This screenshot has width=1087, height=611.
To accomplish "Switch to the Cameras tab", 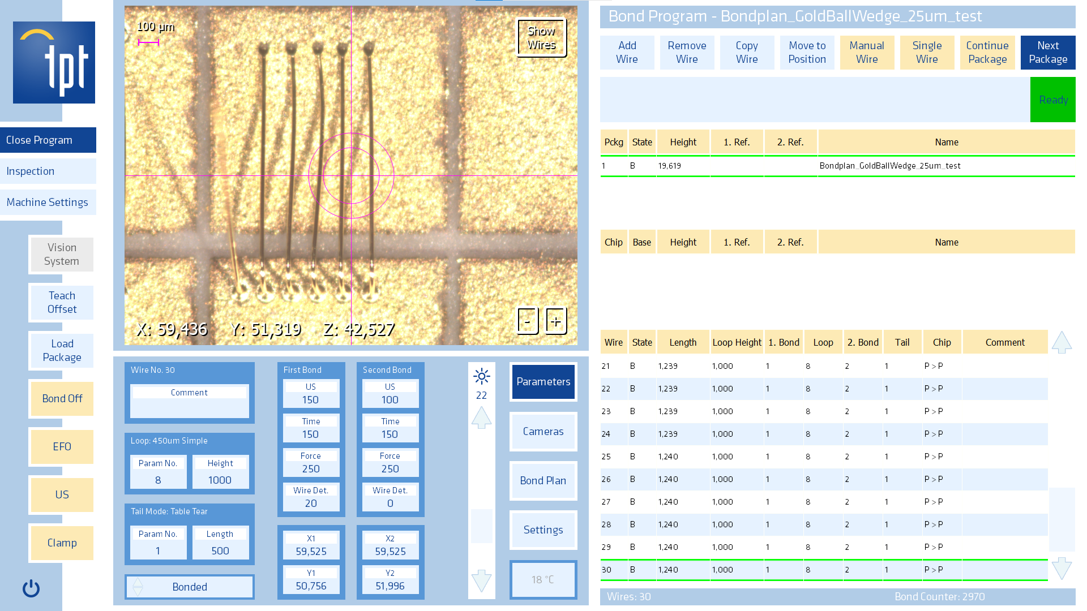I will tap(543, 431).
